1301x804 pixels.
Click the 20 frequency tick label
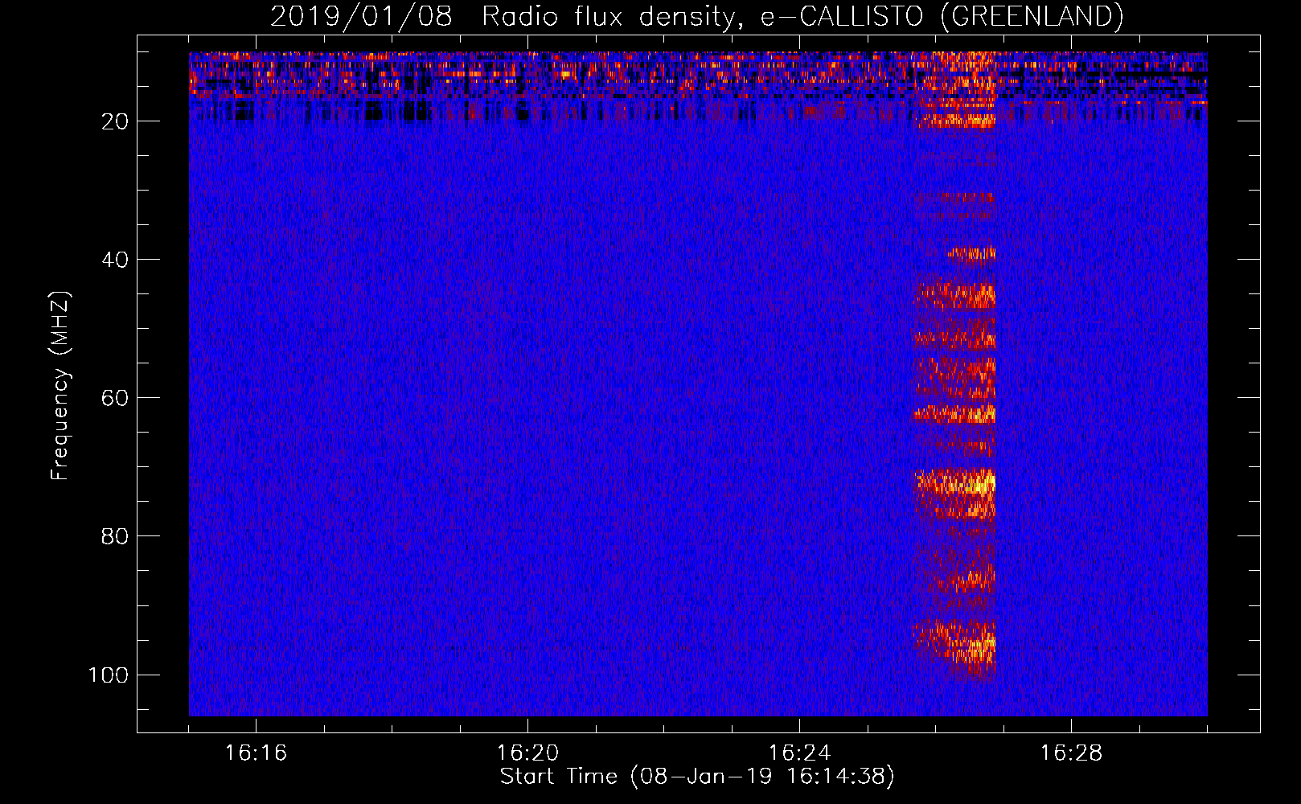[x=115, y=121]
